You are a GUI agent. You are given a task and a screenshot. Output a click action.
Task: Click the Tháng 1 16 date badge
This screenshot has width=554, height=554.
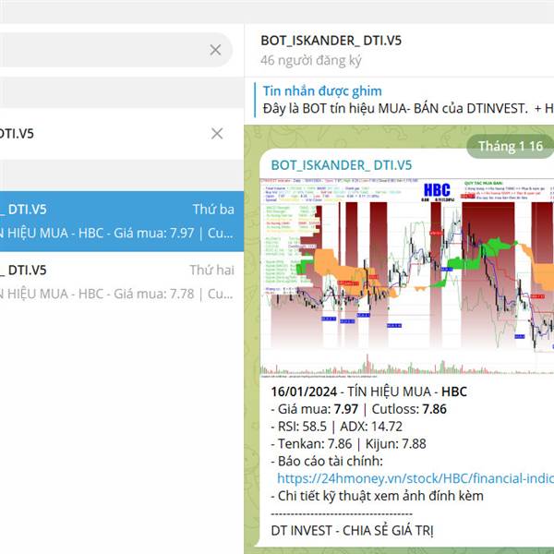(510, 146)
